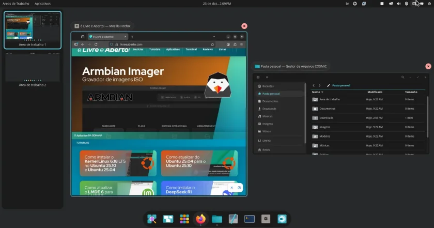Open the Firefox hamburger menu
Screen dimensions: 434x228
click(x=241, y=44)
